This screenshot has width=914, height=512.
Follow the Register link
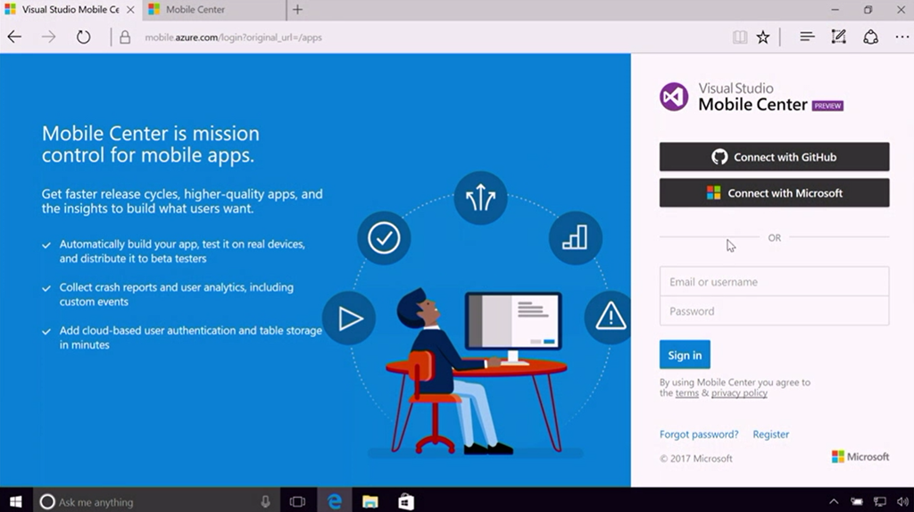pos(770,434)
